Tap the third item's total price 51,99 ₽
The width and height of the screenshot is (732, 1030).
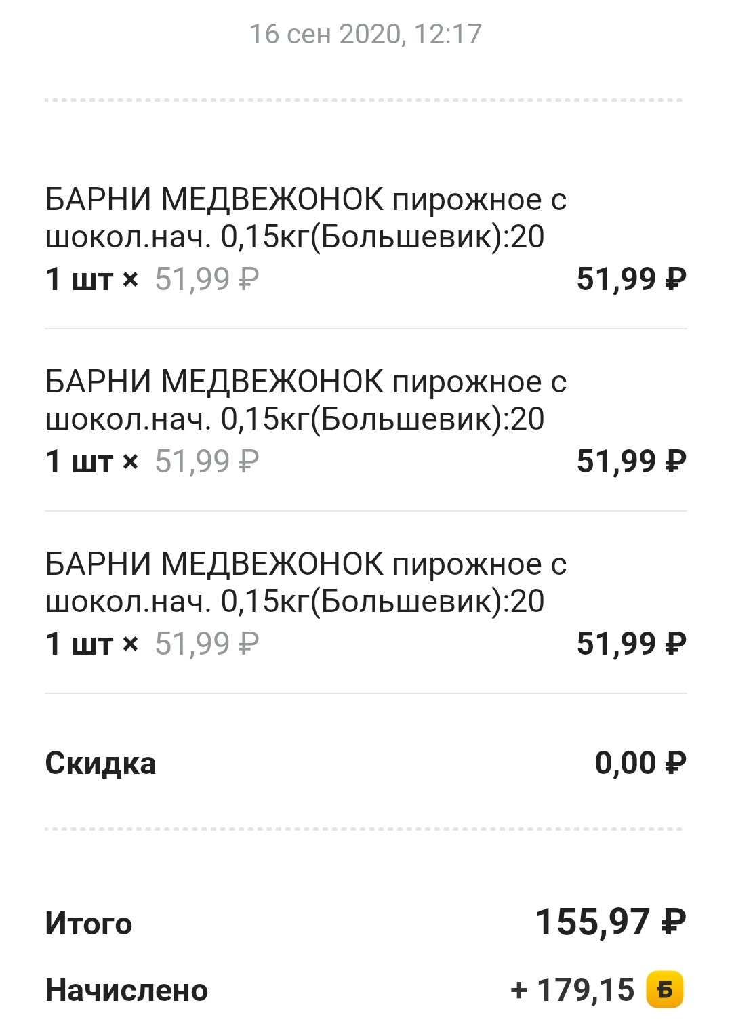(632, 644)
